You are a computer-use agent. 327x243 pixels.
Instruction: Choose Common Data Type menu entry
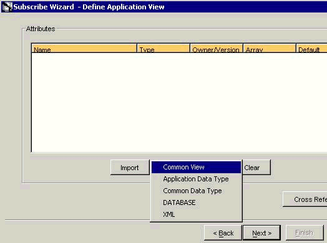point(196,191)
